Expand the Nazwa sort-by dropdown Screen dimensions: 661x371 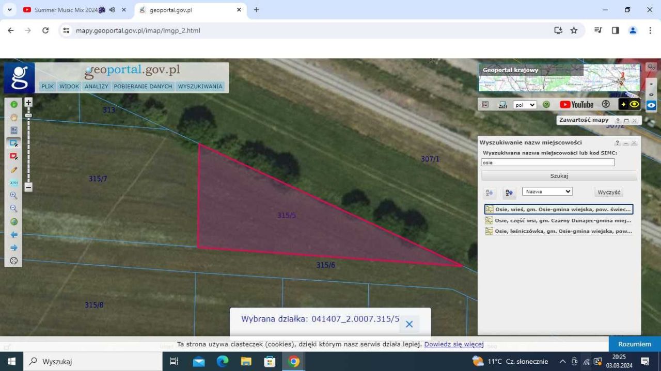pos(547,191)
